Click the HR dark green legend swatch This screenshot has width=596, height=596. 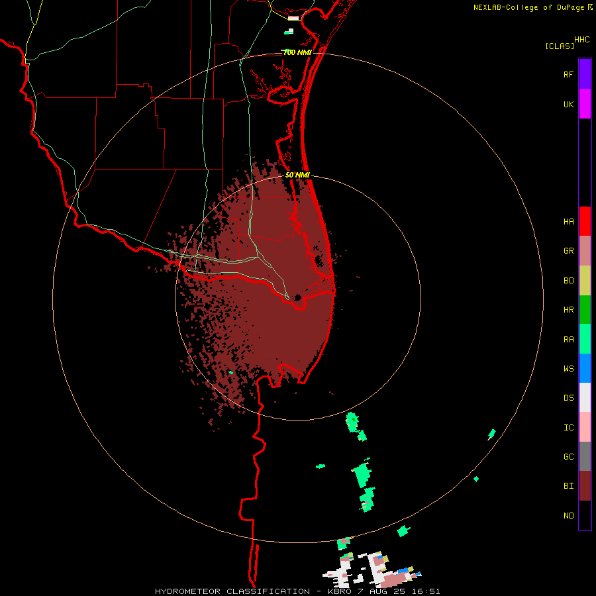[585, 310]
